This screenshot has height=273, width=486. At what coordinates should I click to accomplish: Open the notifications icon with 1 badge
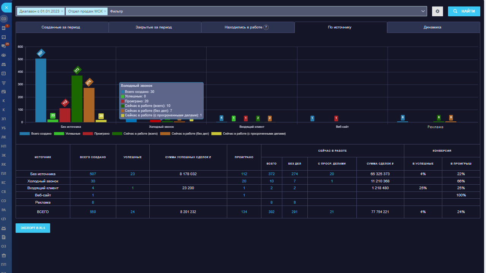pos(4,28)
